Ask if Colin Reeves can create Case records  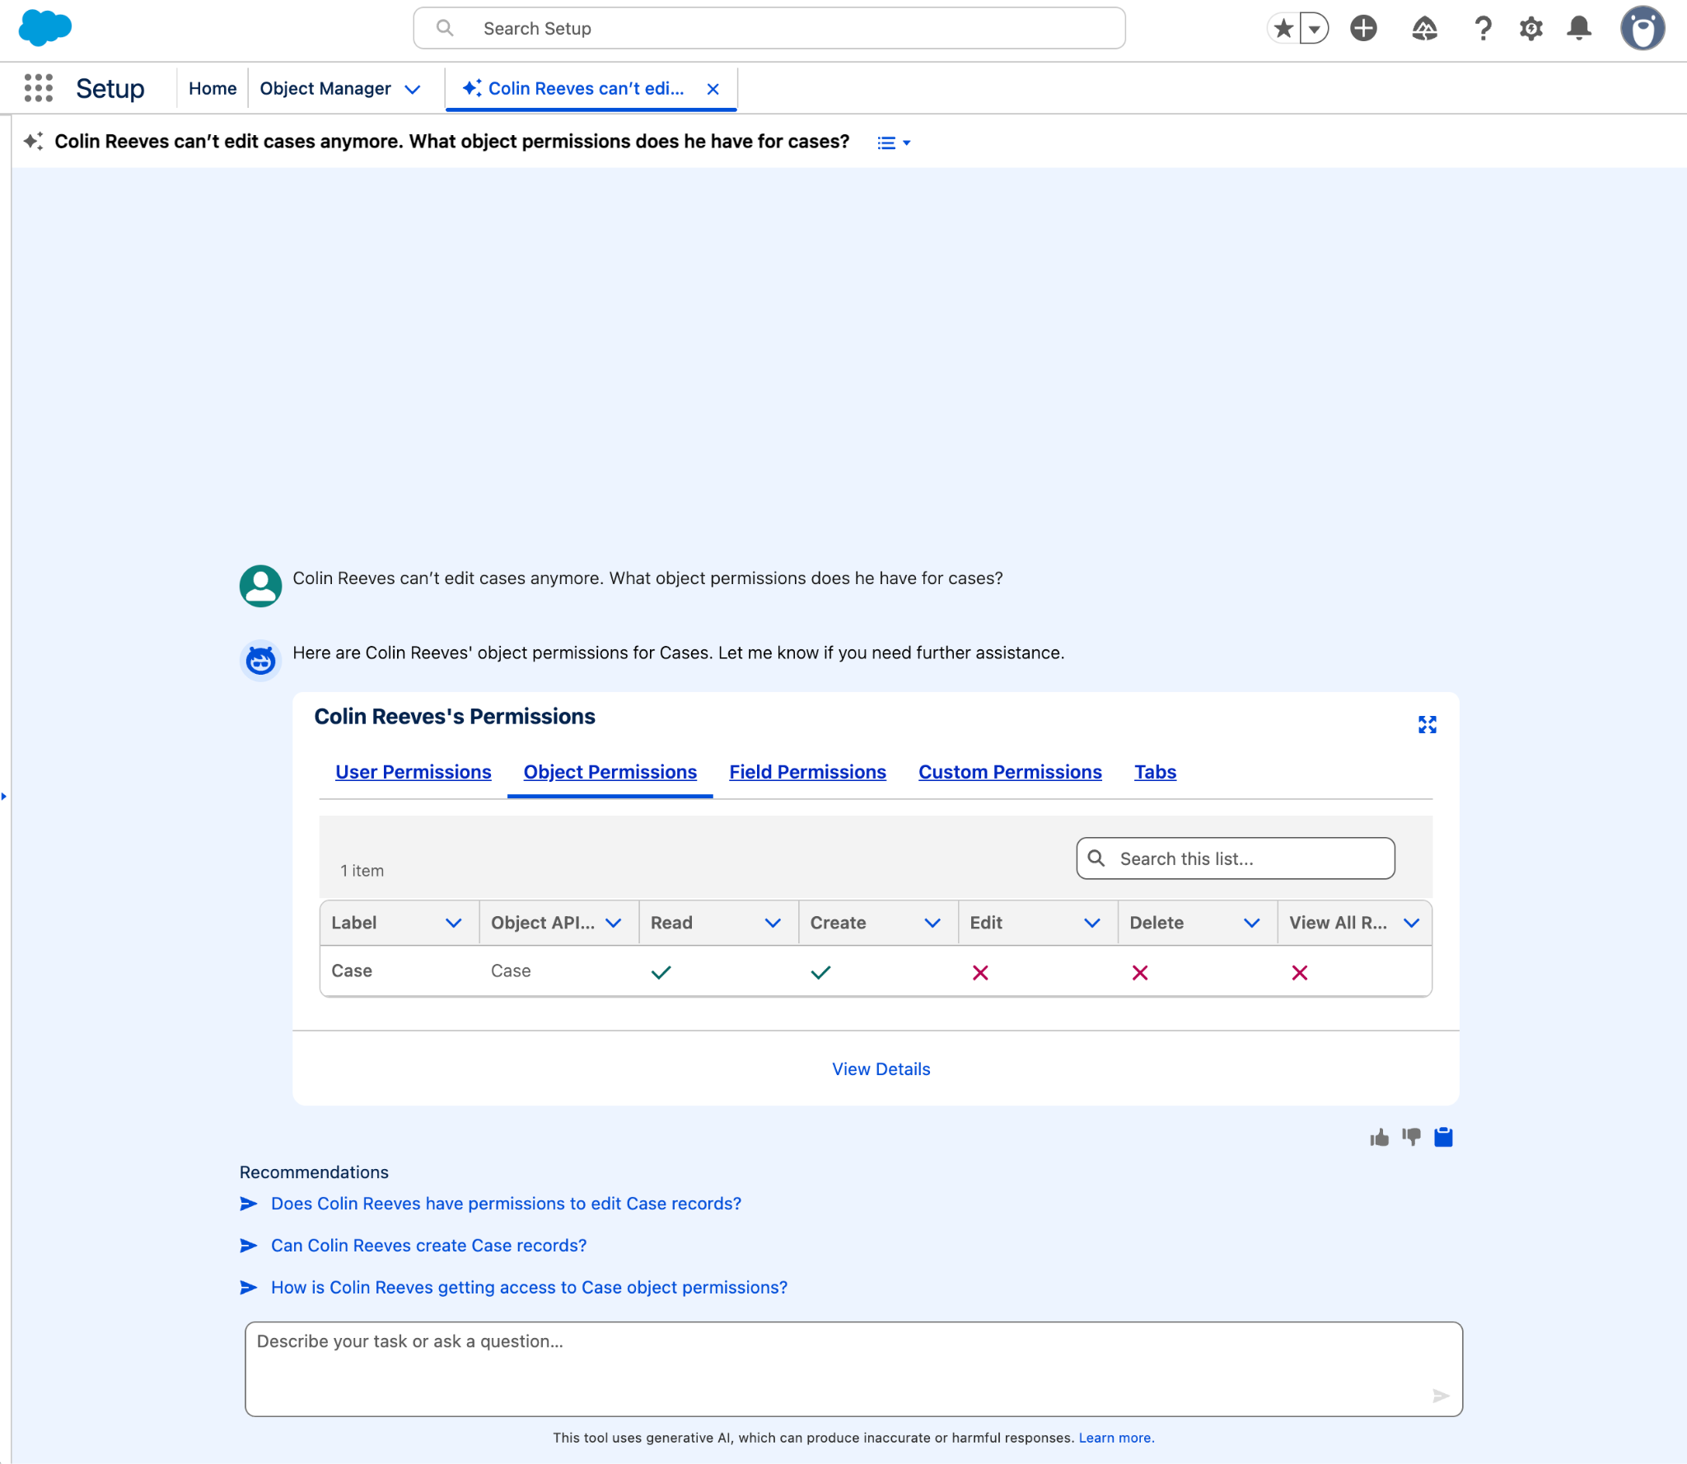pyautogui.click(x=428, y=1246)
